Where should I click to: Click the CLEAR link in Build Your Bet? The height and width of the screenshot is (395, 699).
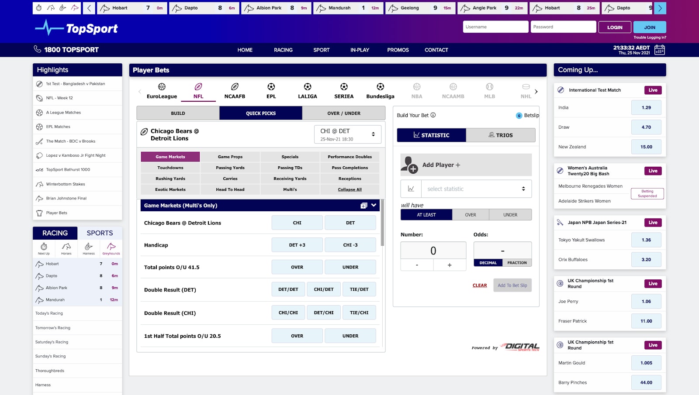(x=479, y=285)
